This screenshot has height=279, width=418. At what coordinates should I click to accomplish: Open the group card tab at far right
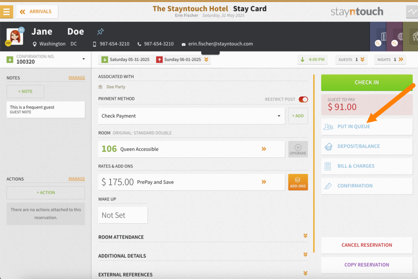click(x=411, y=36)
